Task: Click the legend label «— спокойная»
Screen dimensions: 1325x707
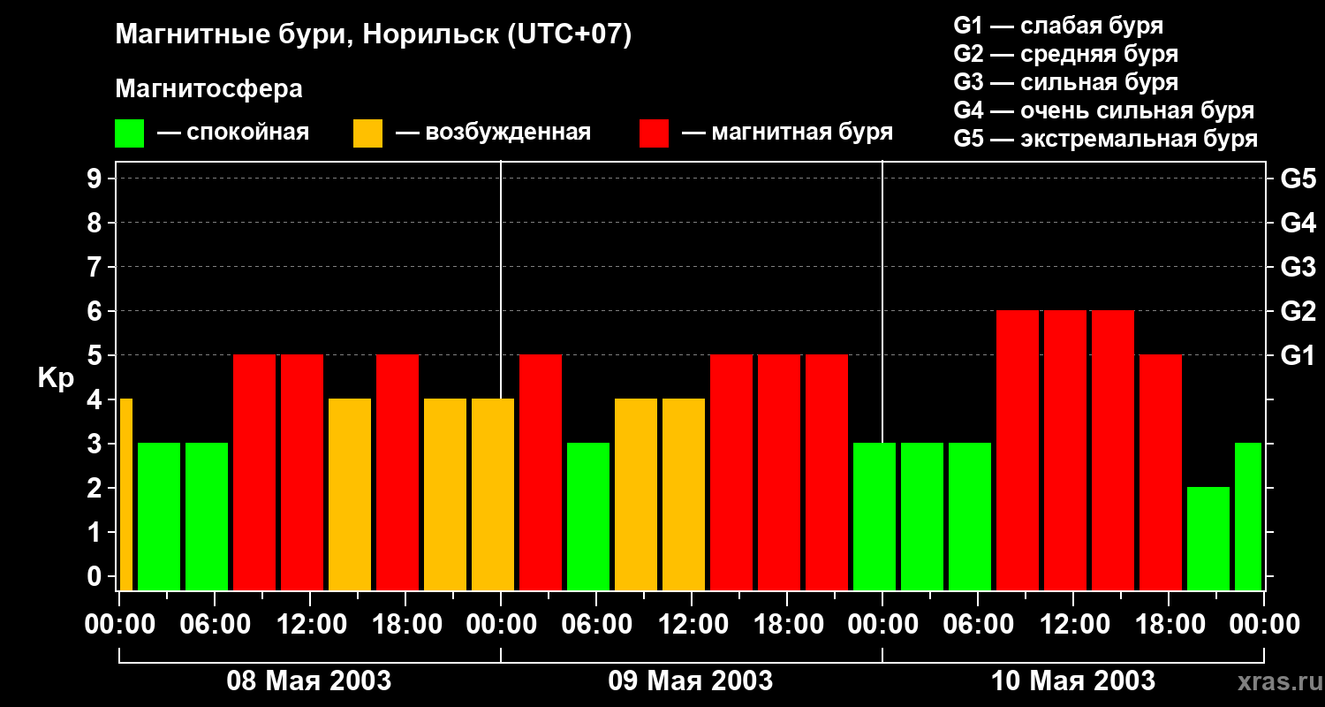Action: click(x=233, y=133)
